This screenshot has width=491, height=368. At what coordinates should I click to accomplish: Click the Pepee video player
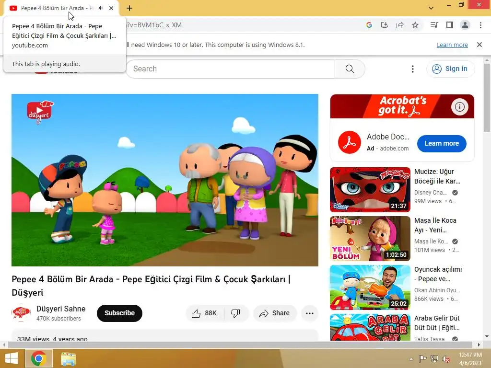165,180
